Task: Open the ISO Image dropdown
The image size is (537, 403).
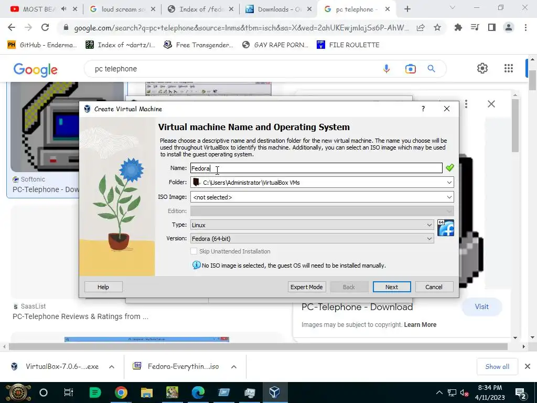Action: pos(322,197)
